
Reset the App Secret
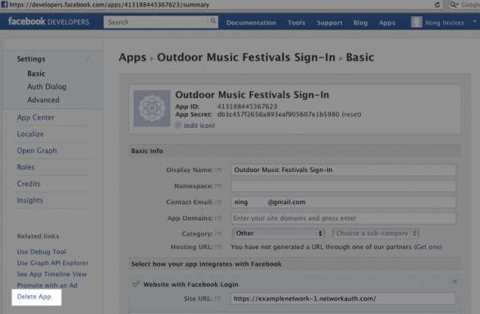351,114
